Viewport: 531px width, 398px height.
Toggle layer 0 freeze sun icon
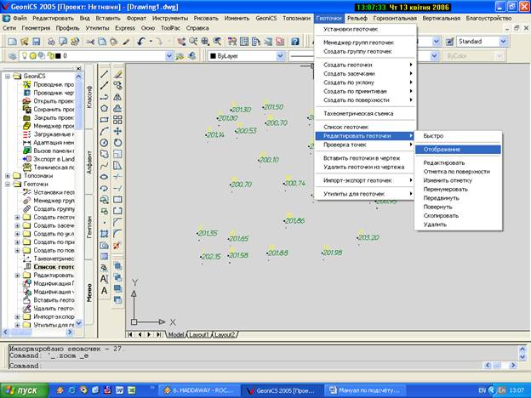33,56
